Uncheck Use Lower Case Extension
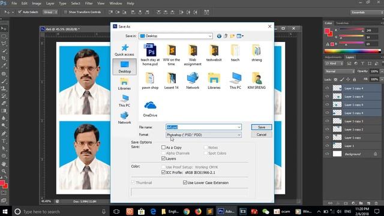This screenshot has height=216, width=384. (x=185, y=182)
